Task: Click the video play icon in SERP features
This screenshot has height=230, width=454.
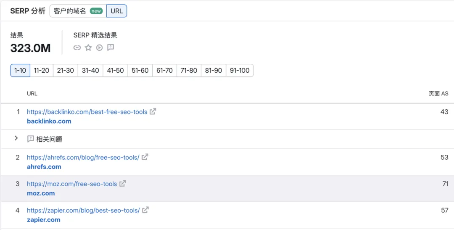Action: 100,48
